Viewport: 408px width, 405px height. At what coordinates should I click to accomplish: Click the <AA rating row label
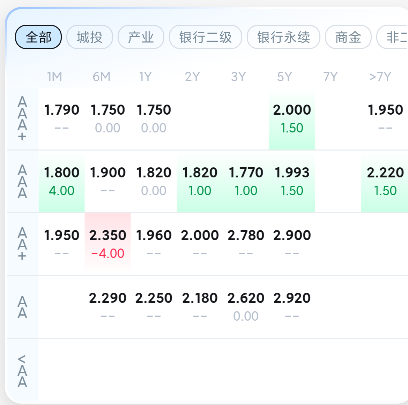(22, 369)
